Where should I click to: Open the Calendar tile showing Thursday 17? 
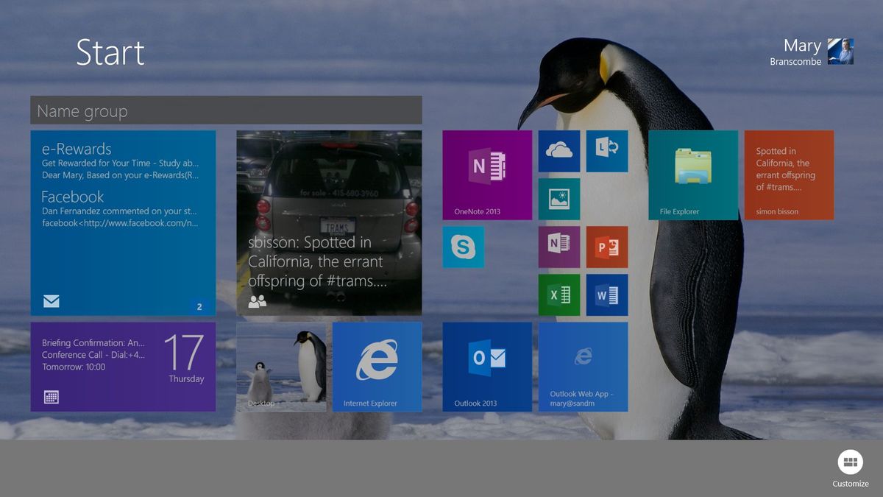point(123,366)
